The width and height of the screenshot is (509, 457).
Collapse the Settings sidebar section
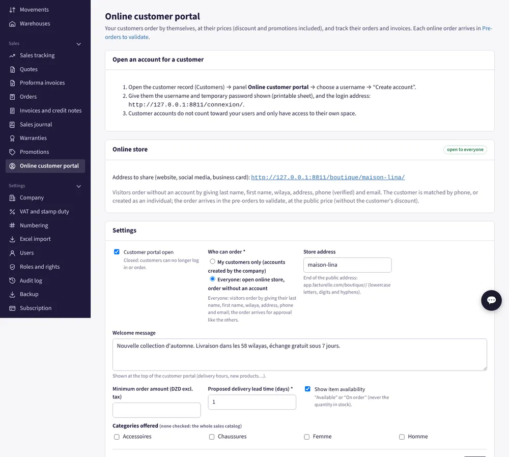(x=78, y=186)
